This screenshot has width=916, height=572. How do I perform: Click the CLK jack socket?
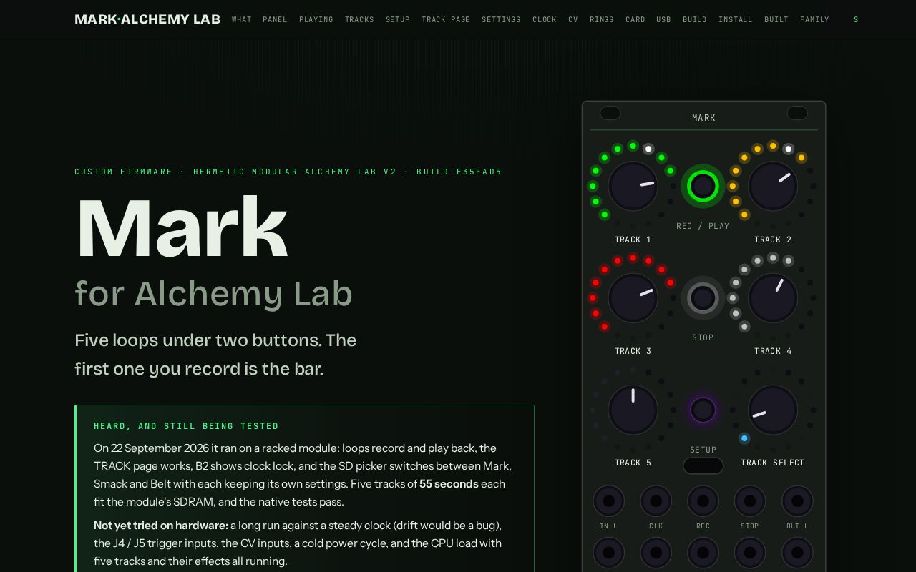coord(656,501)
